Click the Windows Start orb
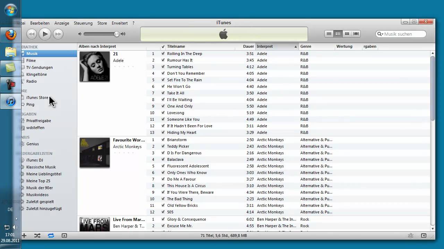Screen dimensions: 444x249 tap(11, 9)
